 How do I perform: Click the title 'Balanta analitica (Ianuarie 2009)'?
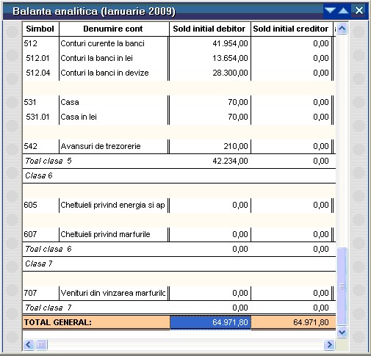(94, 12)
